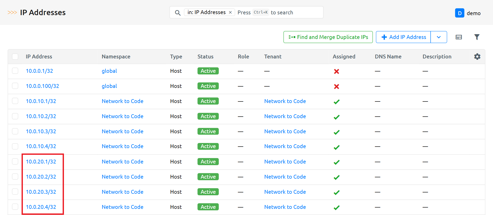Sort by the Status column header

coord(205,57)
